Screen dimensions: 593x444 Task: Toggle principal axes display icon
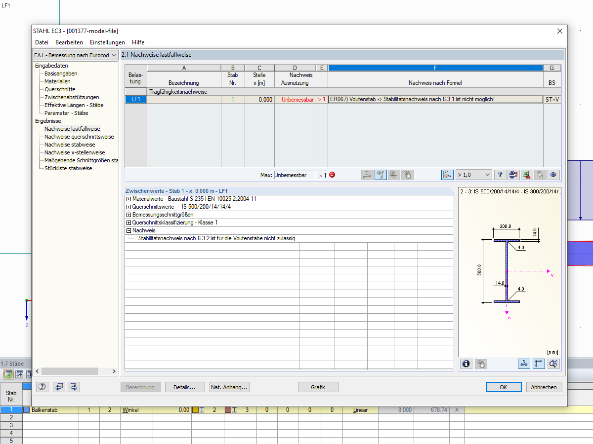pos(539,364)
